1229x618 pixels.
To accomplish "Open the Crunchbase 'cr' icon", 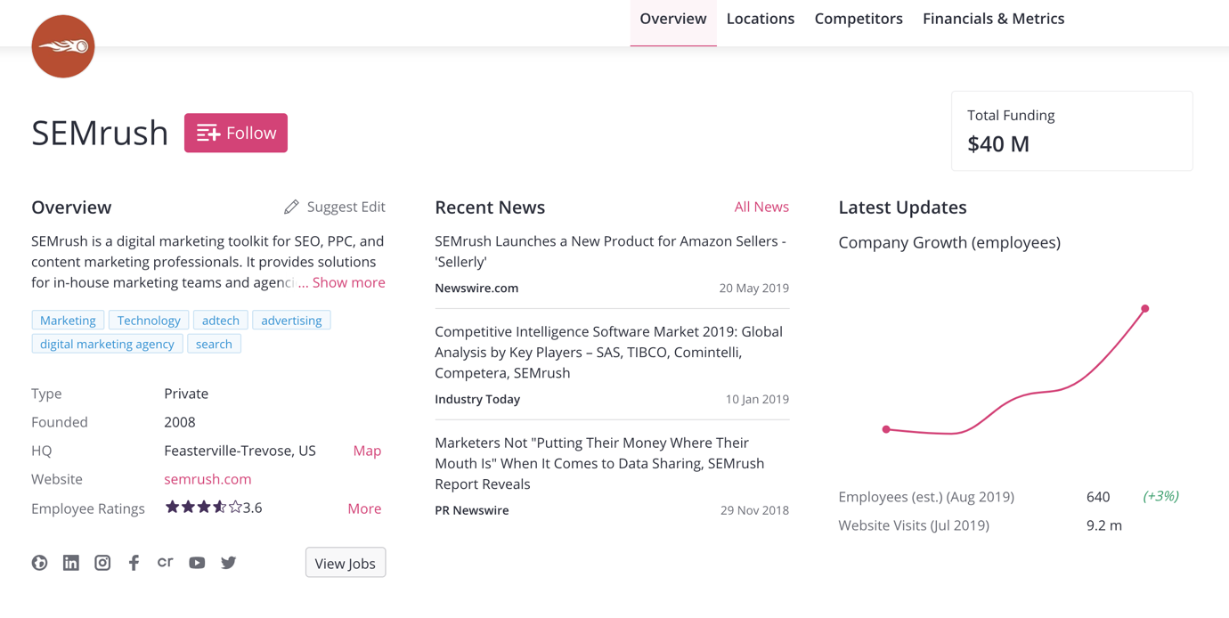I will coord(165,562).
